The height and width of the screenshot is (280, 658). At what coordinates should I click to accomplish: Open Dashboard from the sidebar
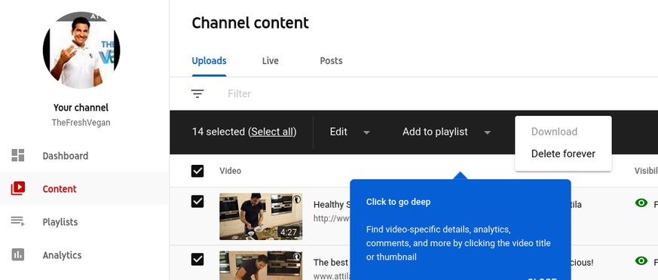point(65,156)
